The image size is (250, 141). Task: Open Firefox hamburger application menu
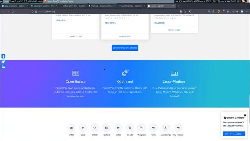point(246,11)
